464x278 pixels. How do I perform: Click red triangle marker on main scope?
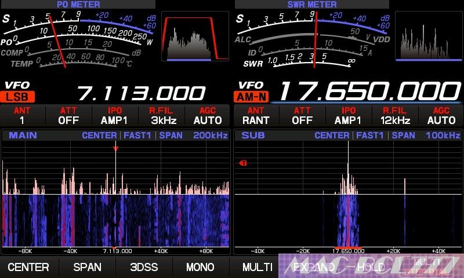pos(115,149)
